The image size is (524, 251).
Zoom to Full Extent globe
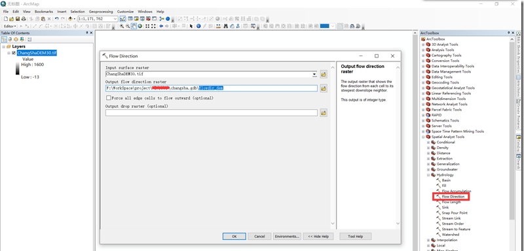[x=140, y=26]
